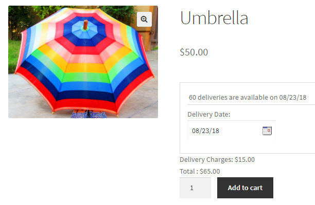
Task: Click the yellow stripe on the umbrella
Action: (x=86, y=68)
